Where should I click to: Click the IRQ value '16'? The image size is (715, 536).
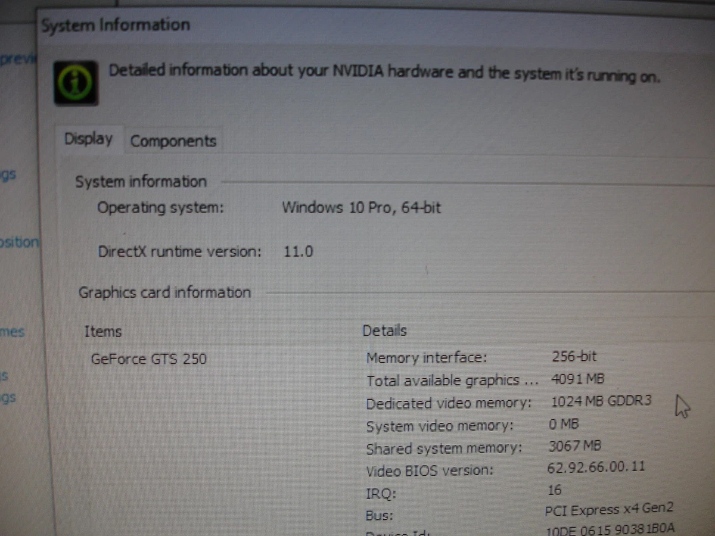pyautogui.click(x=554, y=490)
